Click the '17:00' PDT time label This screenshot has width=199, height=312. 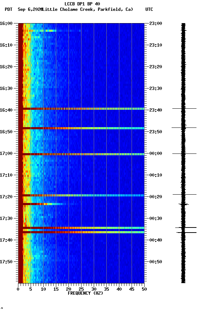pyautogui.click(x=6, y=153)
